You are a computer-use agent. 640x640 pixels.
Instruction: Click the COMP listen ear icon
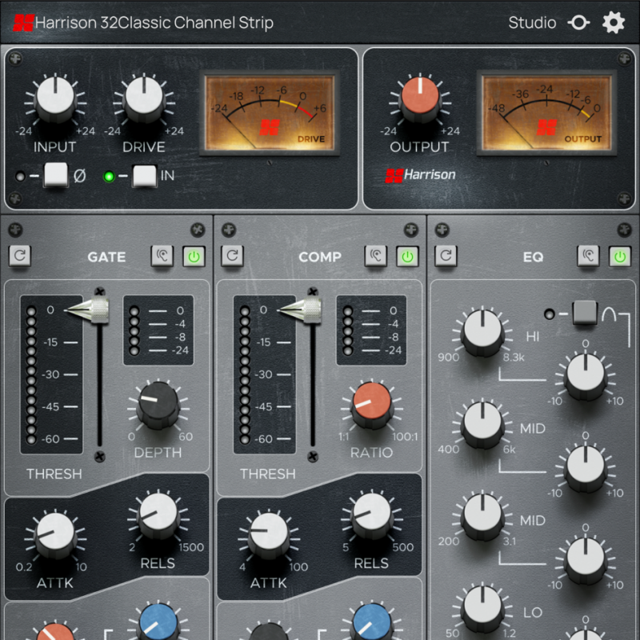coord(376,256)
